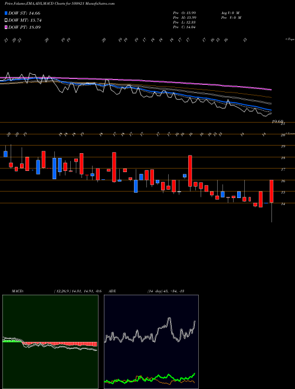Click the 'Avg V: 0 M' text
The image size is (295, 389).
pyautogui.click(x=230, y=12)
